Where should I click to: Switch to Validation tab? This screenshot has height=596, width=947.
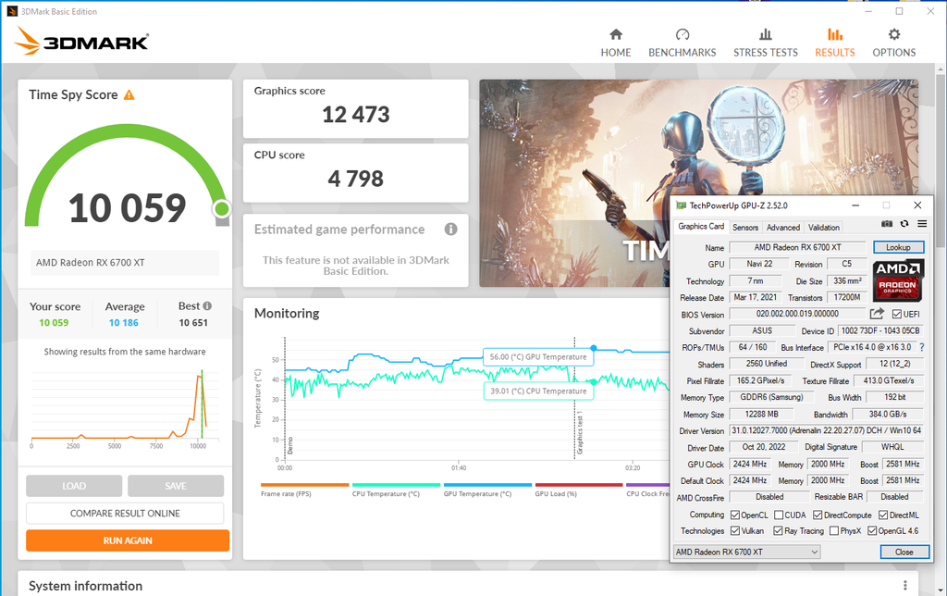pos(824,228)
